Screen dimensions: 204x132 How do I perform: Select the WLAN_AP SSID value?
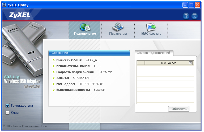pyautogui.click(x=92, y=60)
